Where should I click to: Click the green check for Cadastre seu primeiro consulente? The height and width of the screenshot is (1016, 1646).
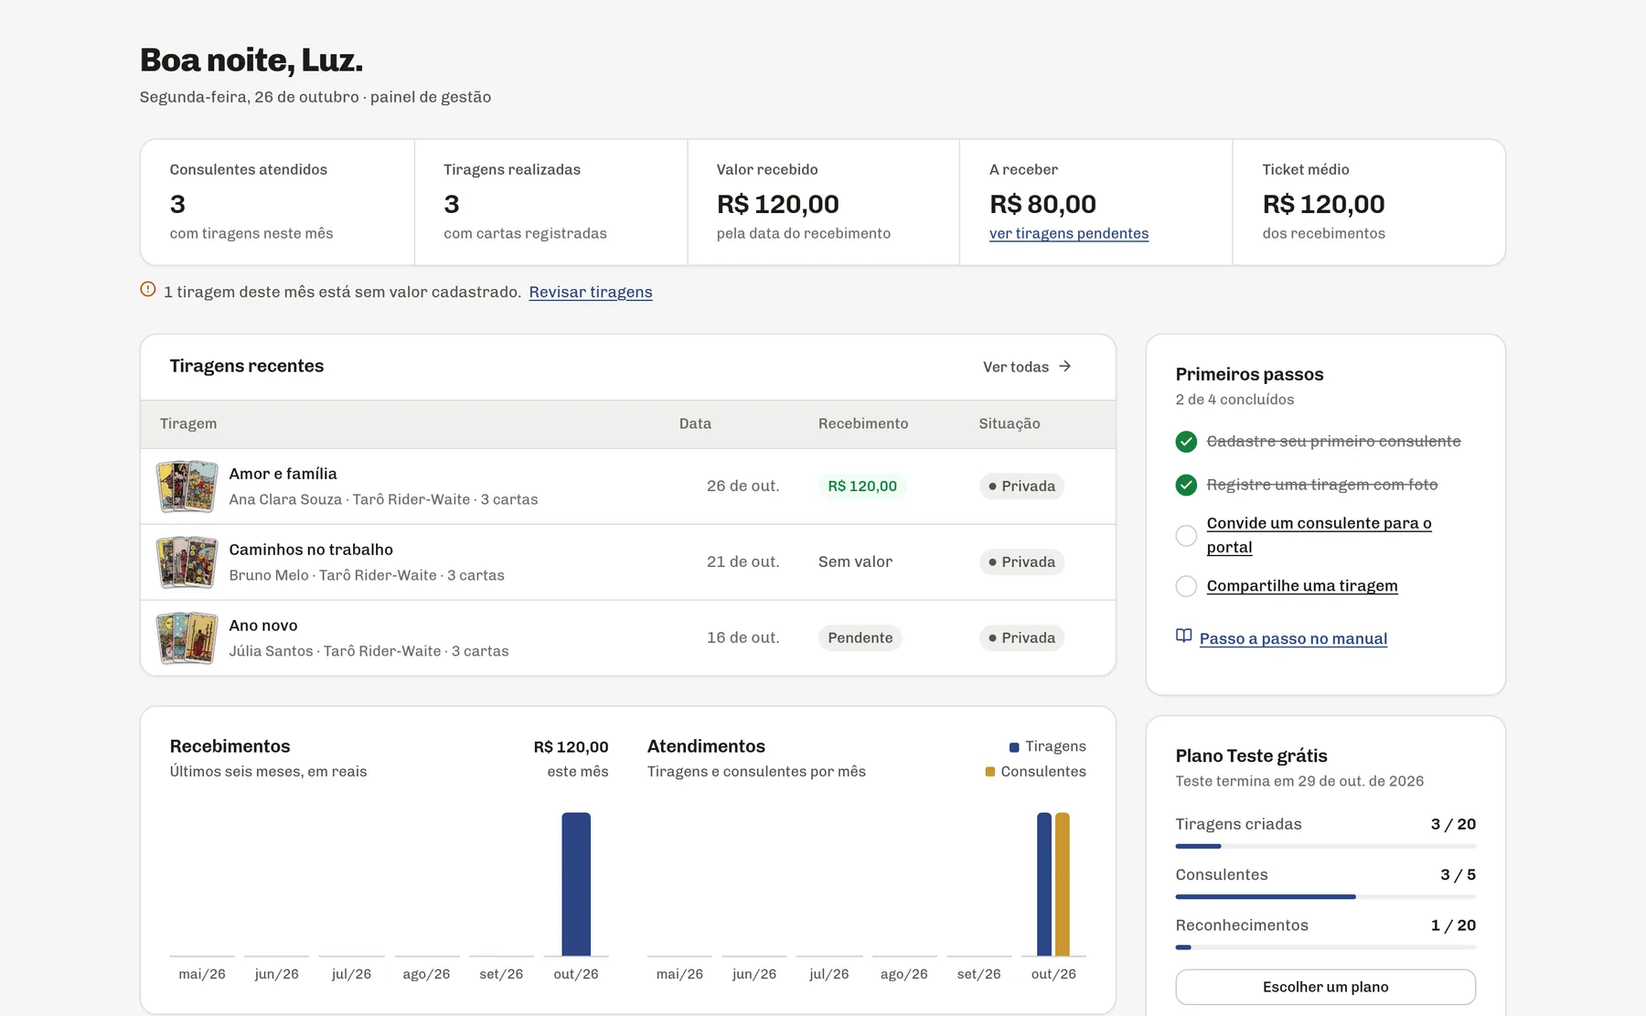point(1186,442)
